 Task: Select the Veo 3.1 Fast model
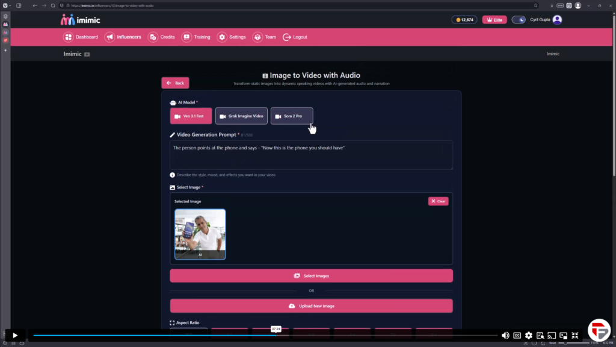191,116
